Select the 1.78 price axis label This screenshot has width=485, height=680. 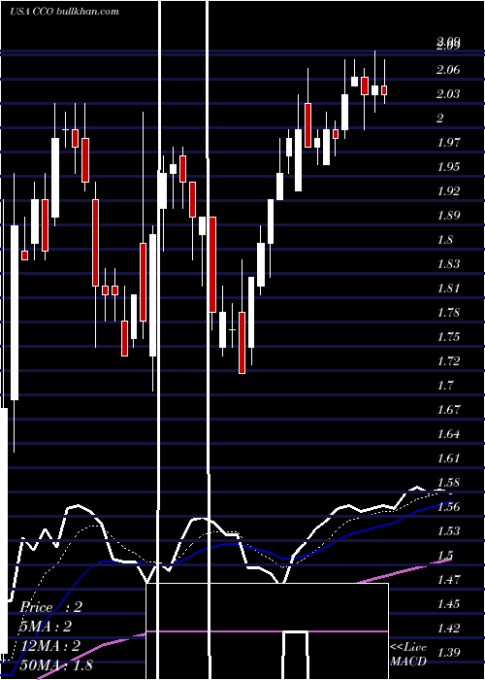(448, 312)
